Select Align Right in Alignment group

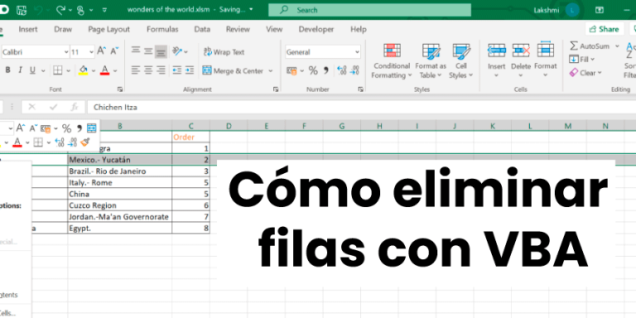point(161,70)
